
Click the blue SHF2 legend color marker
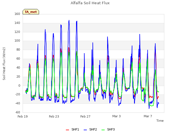[85, 130]
